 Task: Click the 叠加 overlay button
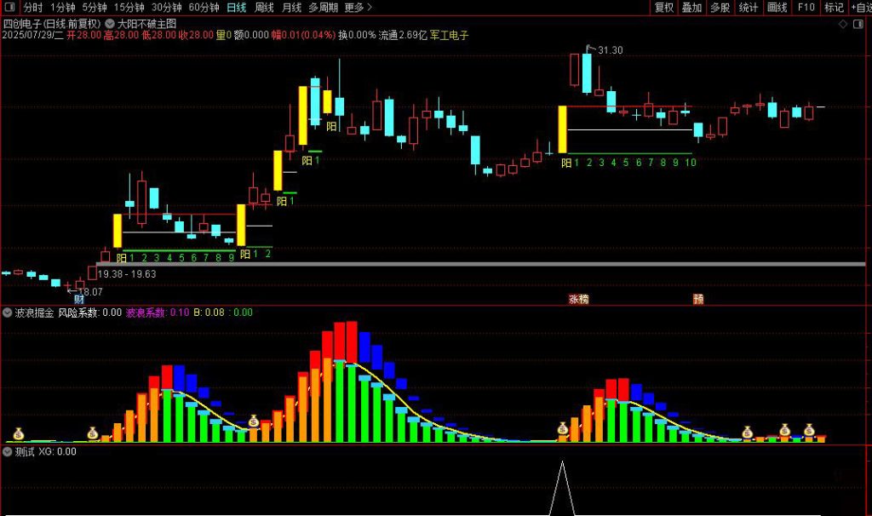(x=691, y=8)
